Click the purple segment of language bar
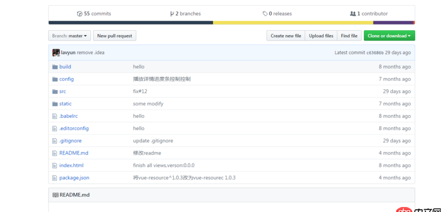This screenshot has height=212, width=447. (x=393, y=22)
